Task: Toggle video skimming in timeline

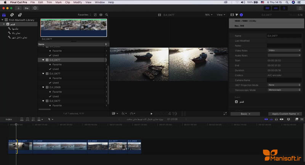Action: [x=266, y=119]
